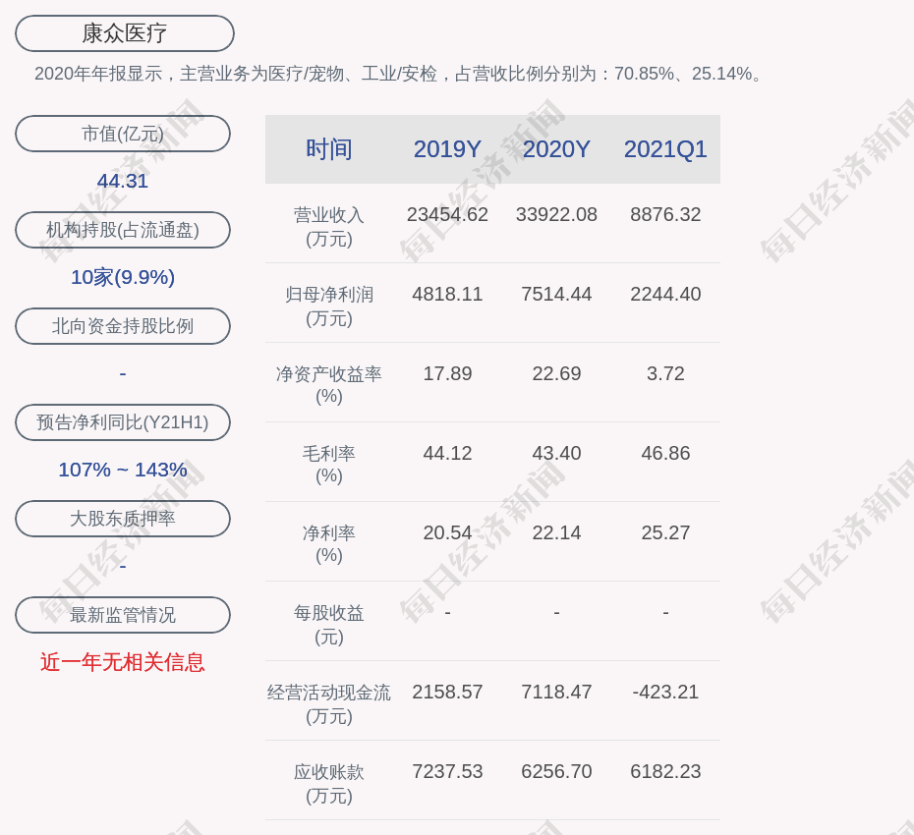Select the gross margin value 44.12
Screen dimensions: 914x835
click(x=447, y=453)
